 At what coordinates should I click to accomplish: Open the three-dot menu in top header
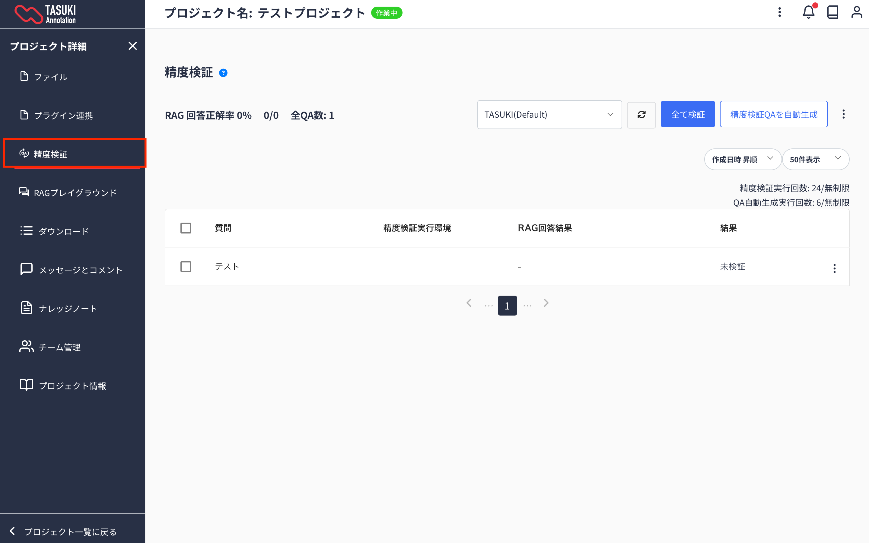tap(779, 13)
